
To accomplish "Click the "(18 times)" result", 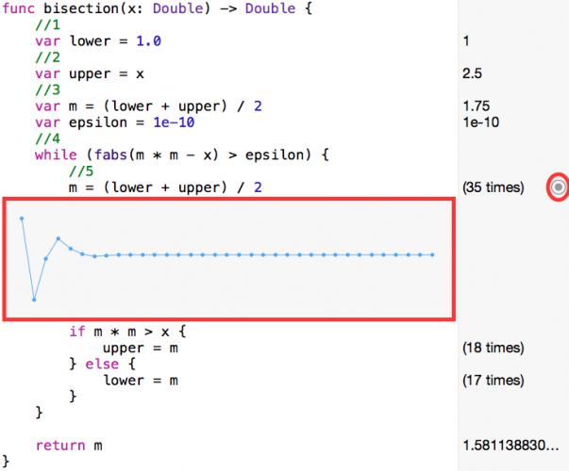I will (494, 348).
